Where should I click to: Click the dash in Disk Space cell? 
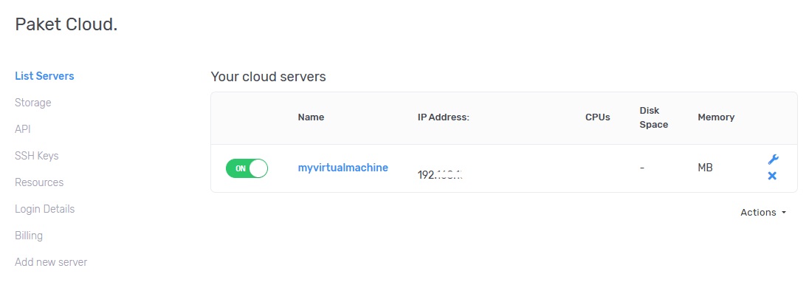click(x=642, y=168)
